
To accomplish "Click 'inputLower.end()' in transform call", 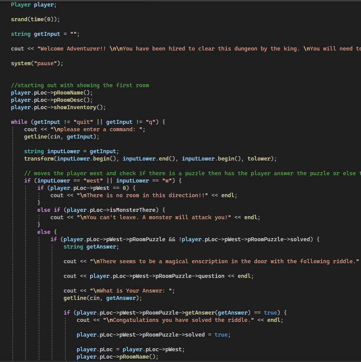I will 149,159.
